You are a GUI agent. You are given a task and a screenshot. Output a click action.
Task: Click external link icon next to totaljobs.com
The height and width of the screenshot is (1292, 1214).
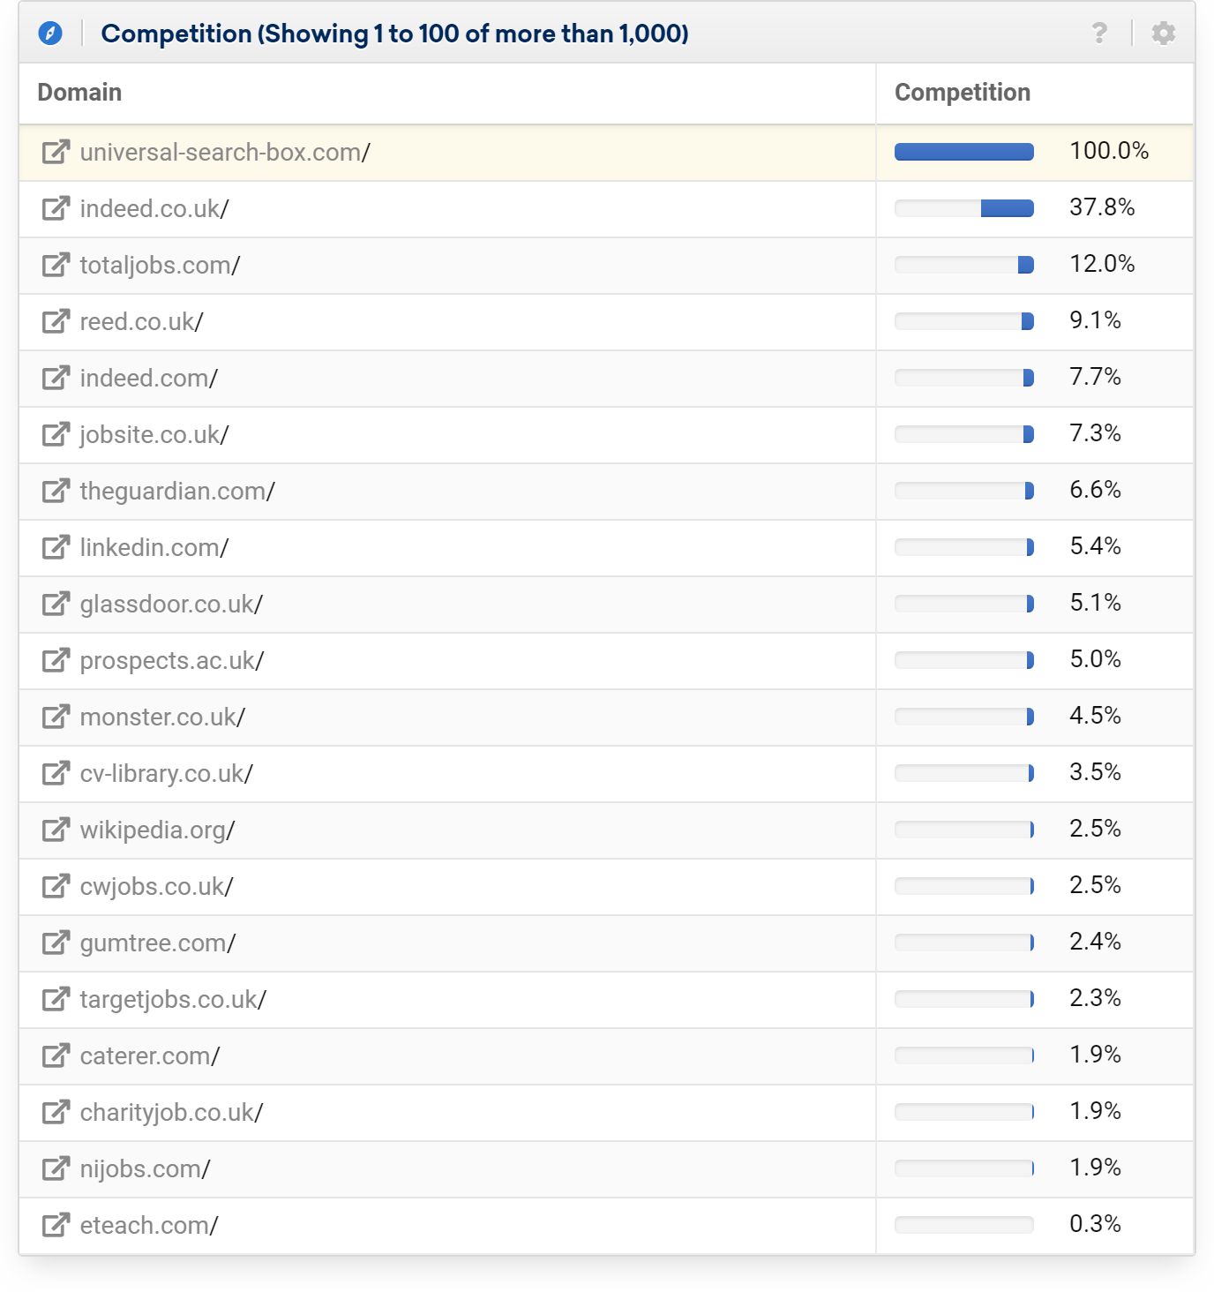click(x=56, y=266)
